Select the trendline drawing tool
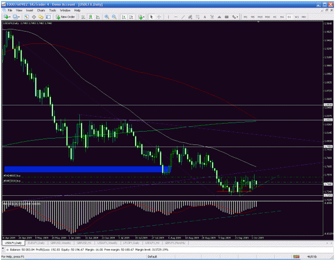Viewport: 335px width, 260px height. click(183, 17)
